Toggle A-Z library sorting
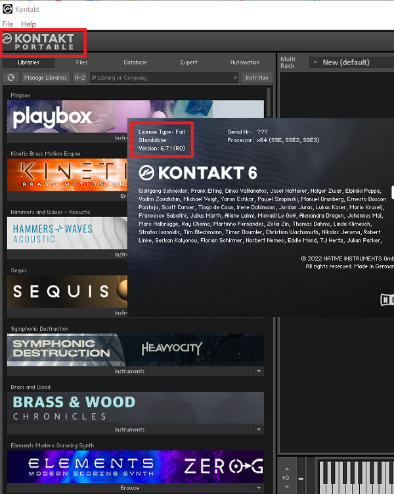 pos(80,78)
